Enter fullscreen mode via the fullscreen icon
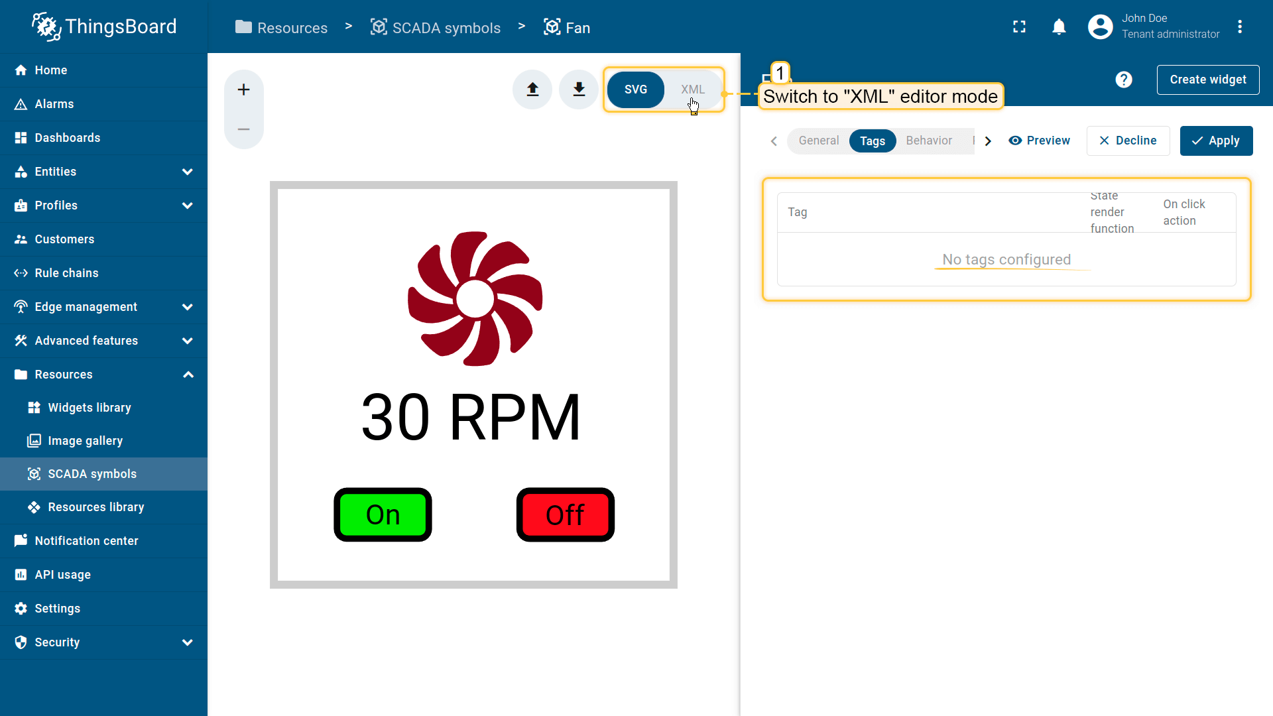Viewport: 1273px width, 716px height. tap(1019, 27)
